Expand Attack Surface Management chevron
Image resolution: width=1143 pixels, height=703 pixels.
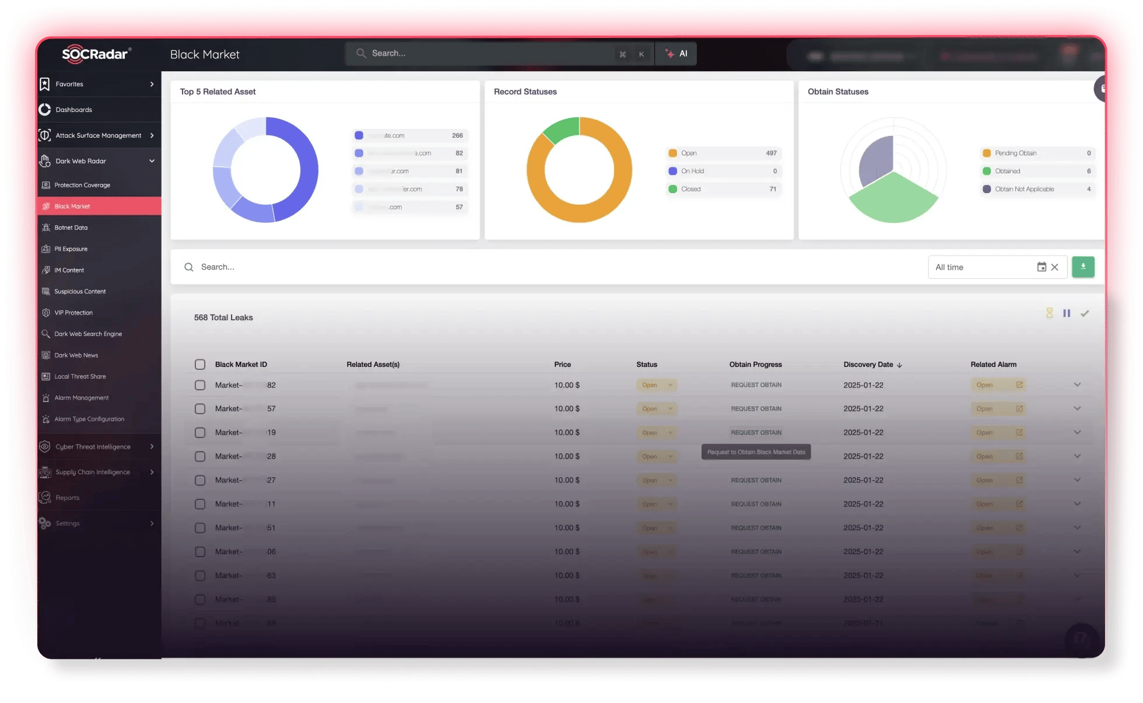(x=152, y=135)
